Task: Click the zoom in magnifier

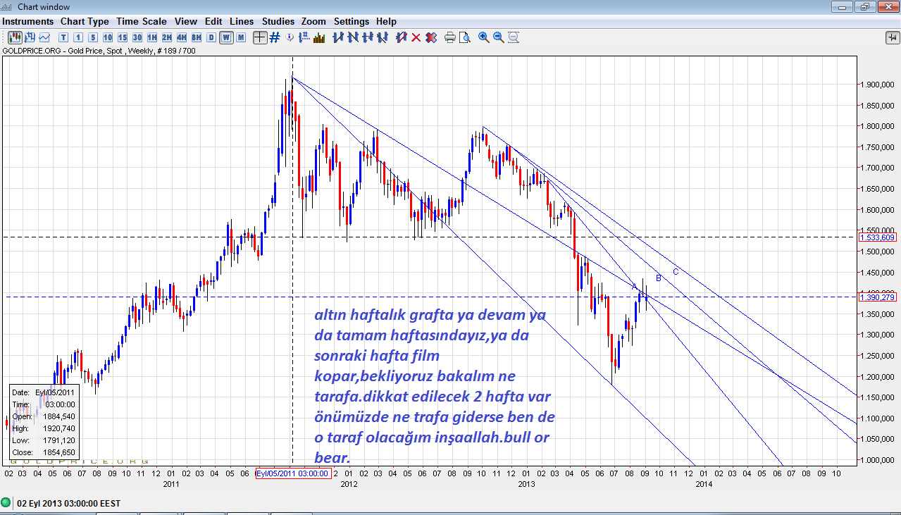Action: point(484,37)
